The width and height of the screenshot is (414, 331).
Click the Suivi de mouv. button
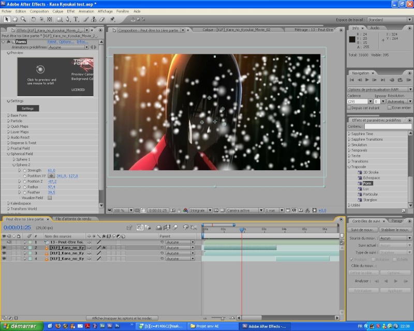363,230
